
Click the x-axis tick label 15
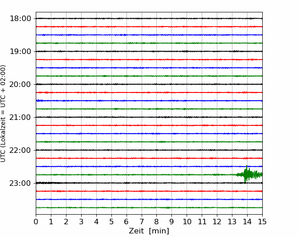pyautogui.click(x=262, y=222)
